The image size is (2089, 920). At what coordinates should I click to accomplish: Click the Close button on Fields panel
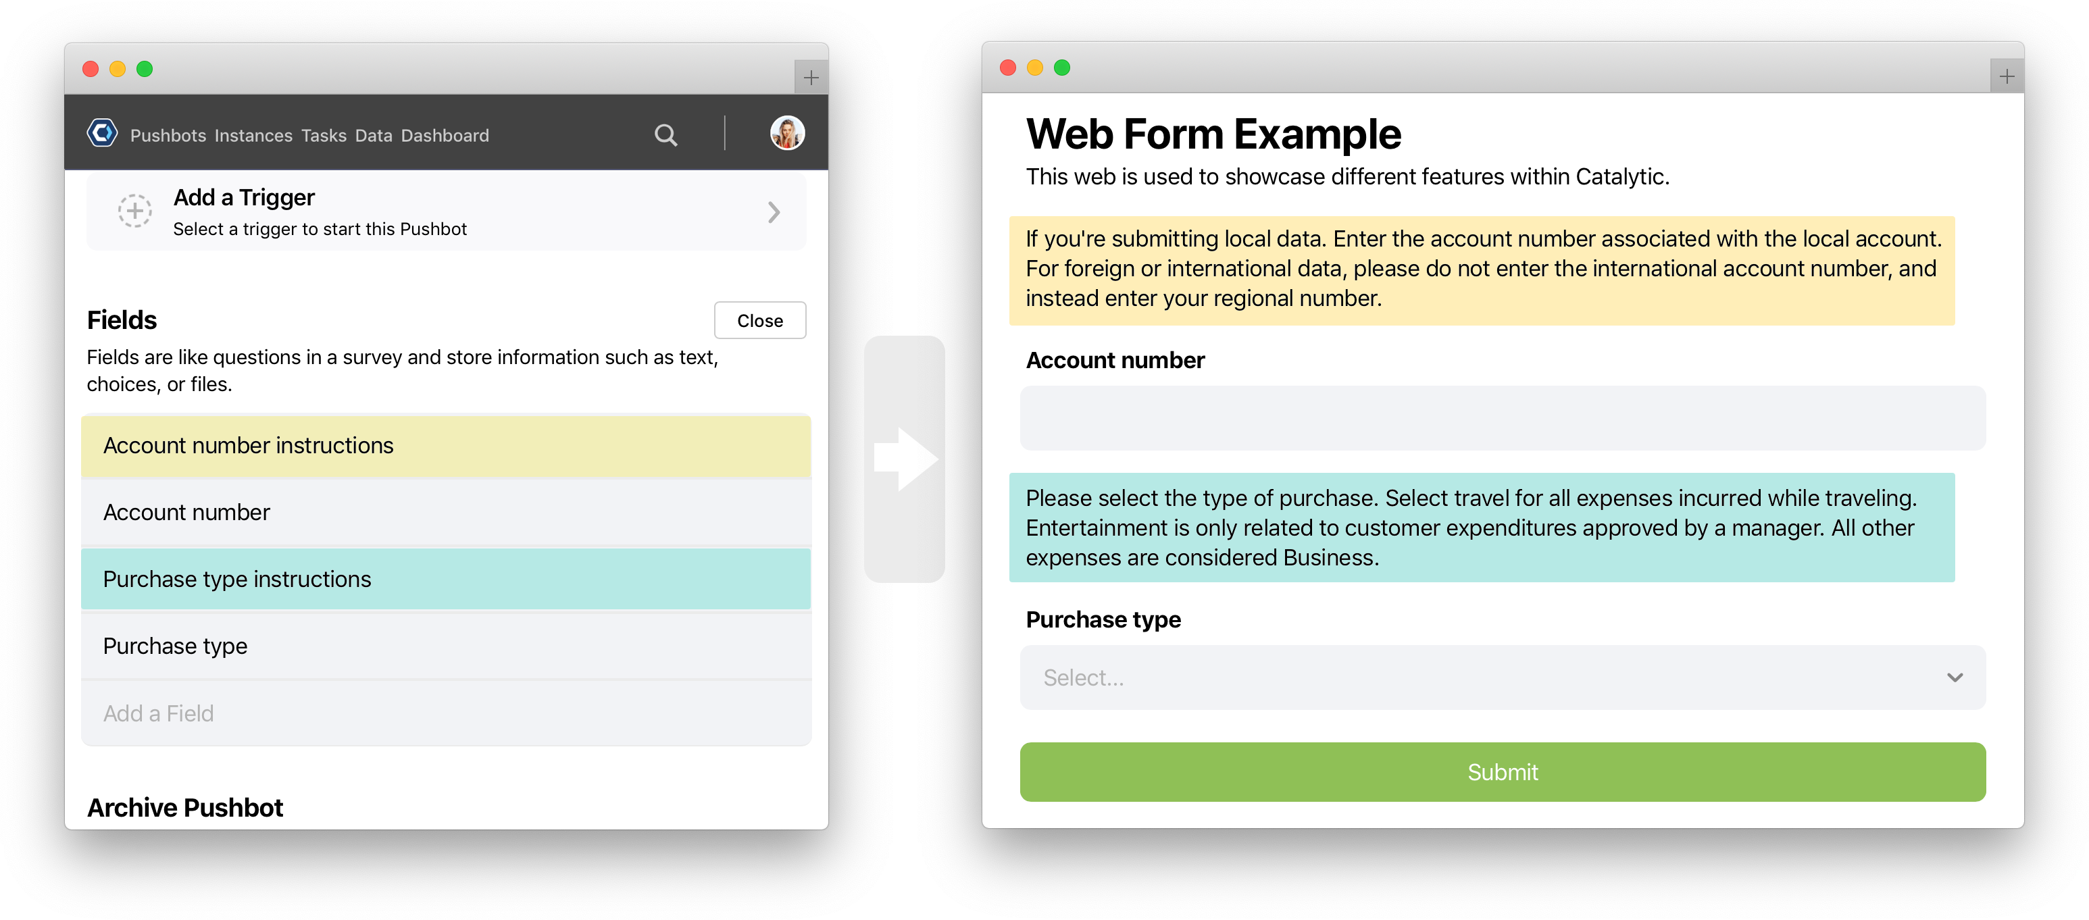pos(761,321)
